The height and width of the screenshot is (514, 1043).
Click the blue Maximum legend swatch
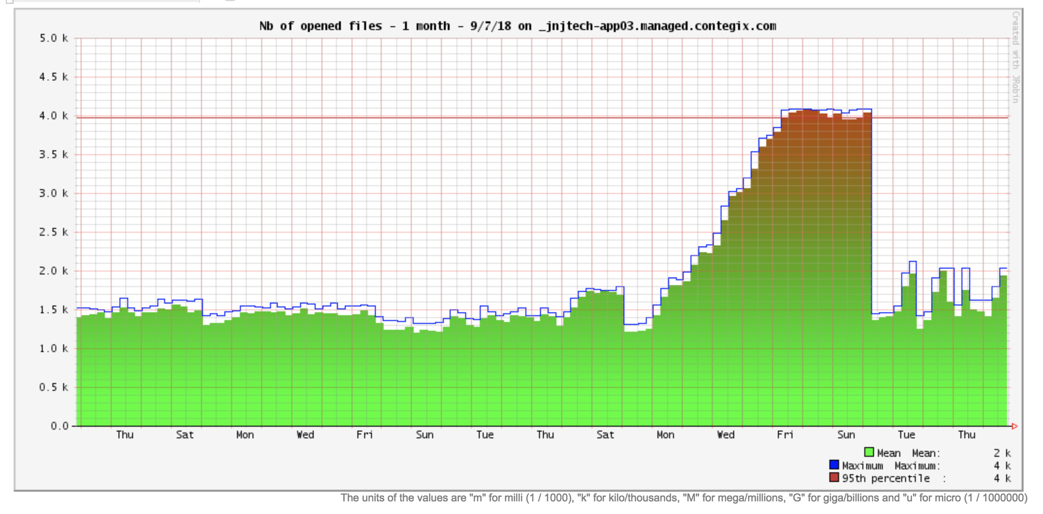pos(834,465)
